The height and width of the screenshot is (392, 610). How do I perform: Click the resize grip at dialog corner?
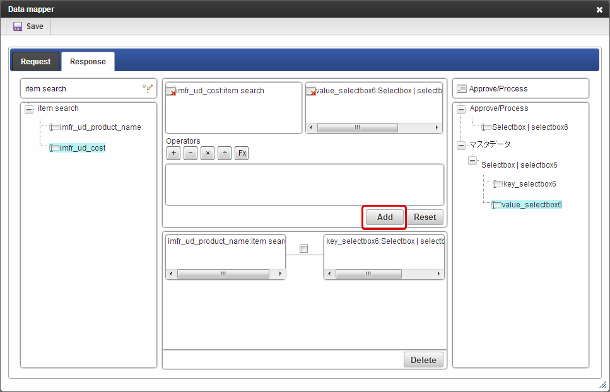(602, 385)
